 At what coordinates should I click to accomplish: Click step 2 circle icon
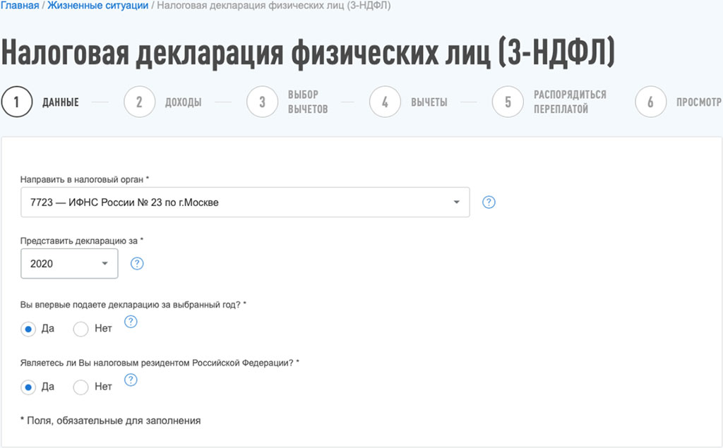coord(139,102)
